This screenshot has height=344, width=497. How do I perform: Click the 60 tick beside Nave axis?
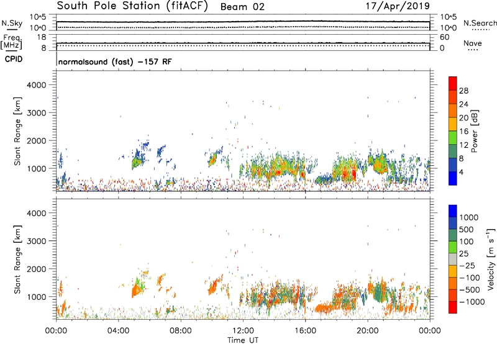pos(445,37)
